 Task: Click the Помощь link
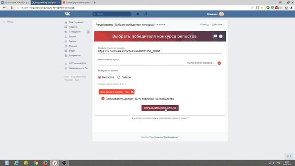tap(205, 24)
